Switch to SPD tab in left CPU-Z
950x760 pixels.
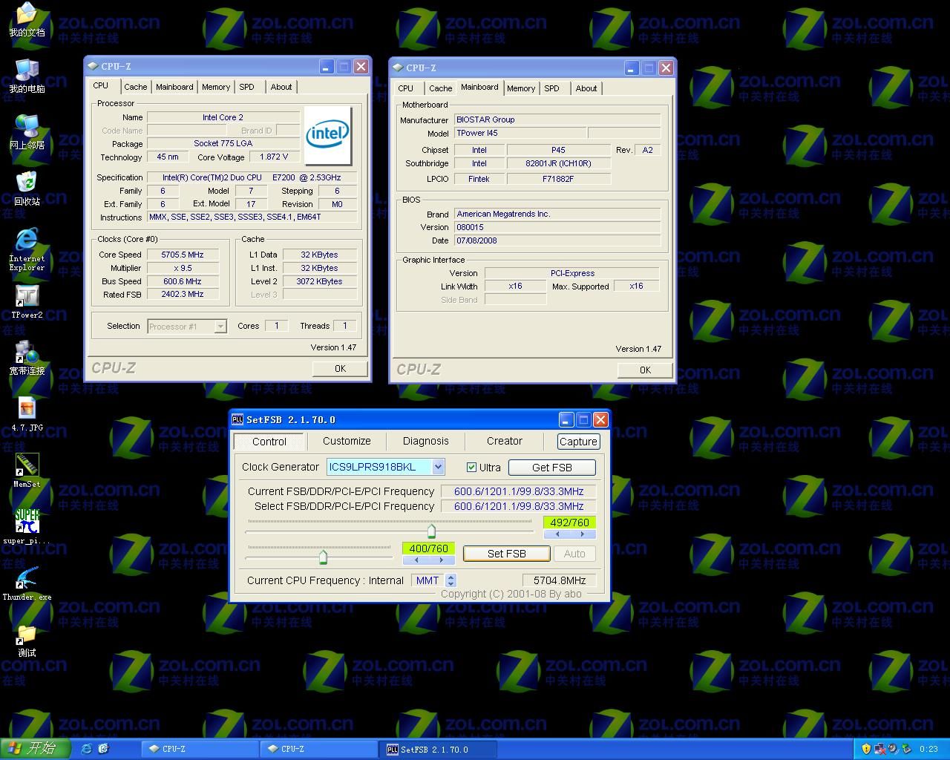[x=246, y=87]
